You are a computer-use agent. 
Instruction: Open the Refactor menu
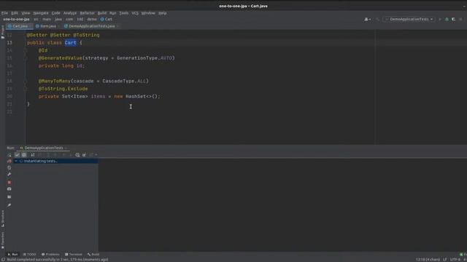(x=88, y=13)
